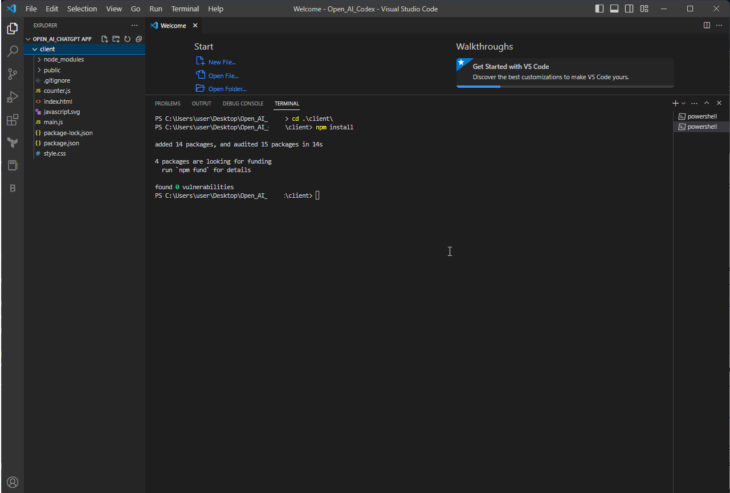Open the notebook-shaped icon in activity bar
Viewport: 730px width, 493px height.
pos(13,165)
